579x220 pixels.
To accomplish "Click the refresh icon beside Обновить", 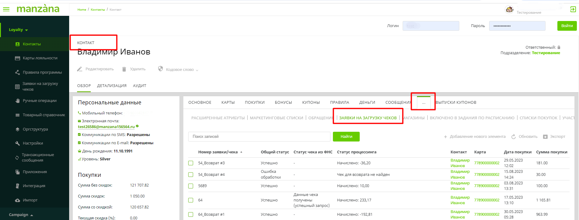I will coord(514,137).
